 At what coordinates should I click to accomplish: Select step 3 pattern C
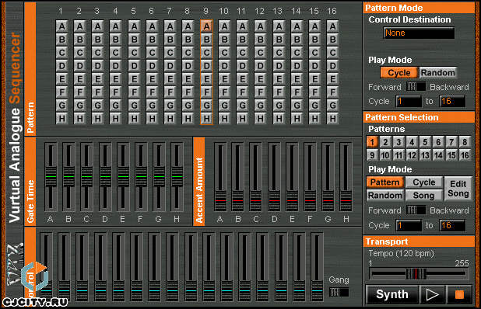(97, 53)
